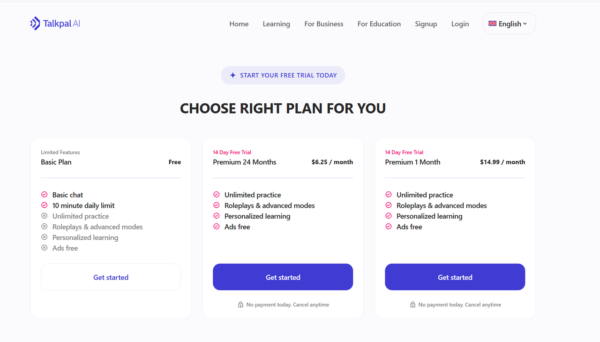Click the lock icon under Premium 24 Months
Image resolution: width=600 pixels, height=342 pixels.
point(240,304)
